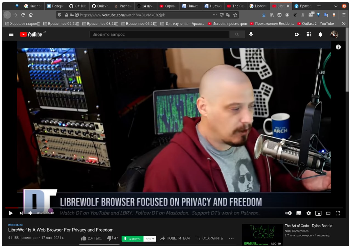Enter full screen mode

point(338,213)
